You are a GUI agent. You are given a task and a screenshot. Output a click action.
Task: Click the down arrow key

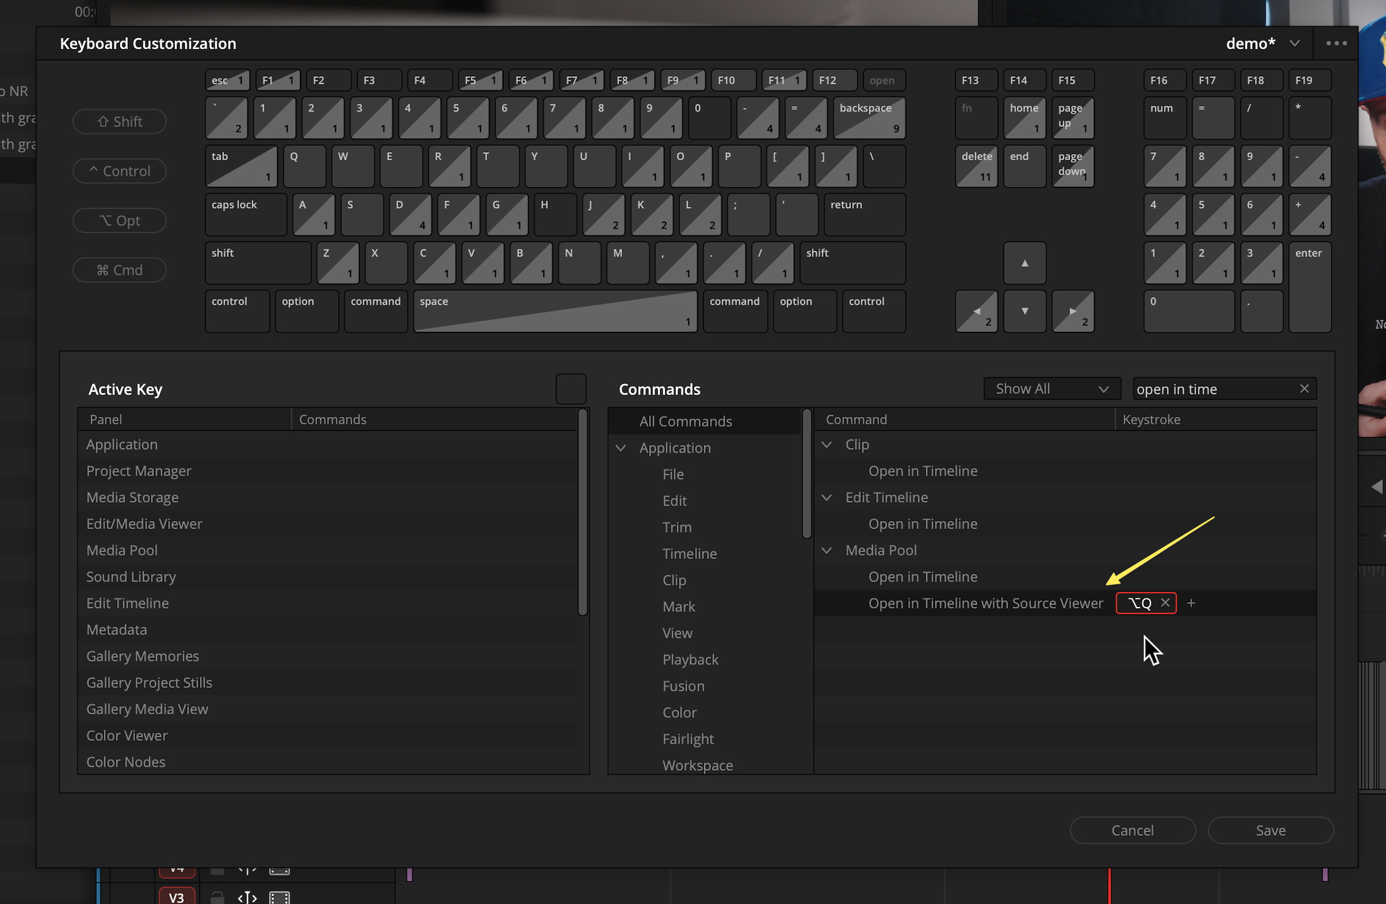click(1024, 311)
